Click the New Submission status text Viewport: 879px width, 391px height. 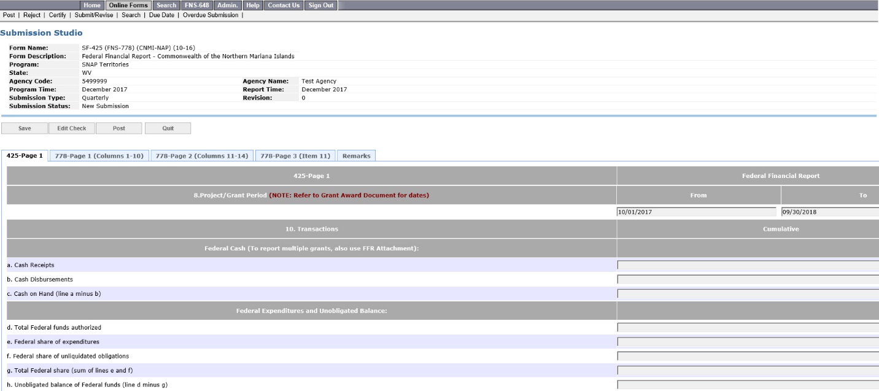(x=105, y=106)
